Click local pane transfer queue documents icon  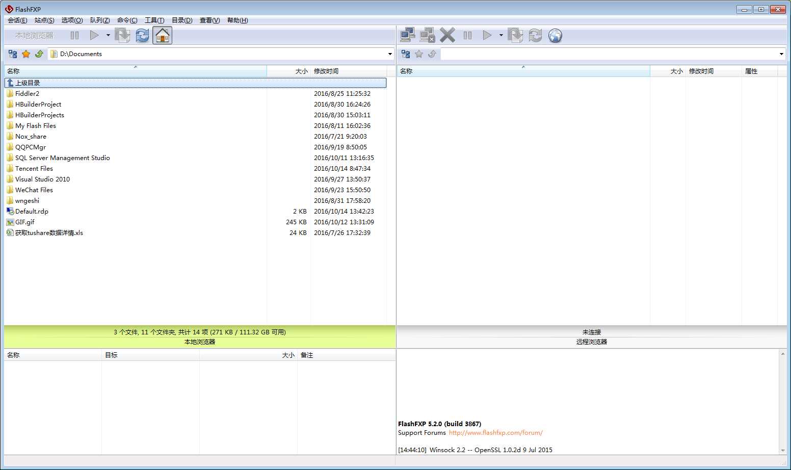pyautogui.click(x=122, y=35)
